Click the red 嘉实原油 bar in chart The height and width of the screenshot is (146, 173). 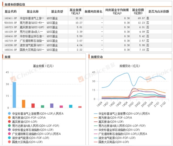[33, 106]
